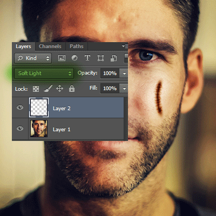The height and width of the screenshot is (216, 216).
Task: Filter for adjustment layers icon
Action: point(75,58)
